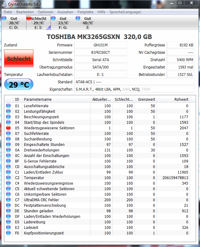200x247 pixels.
Task: Click the status icon for Festplattenverschiebung row
Action: [x=8, y=205]
